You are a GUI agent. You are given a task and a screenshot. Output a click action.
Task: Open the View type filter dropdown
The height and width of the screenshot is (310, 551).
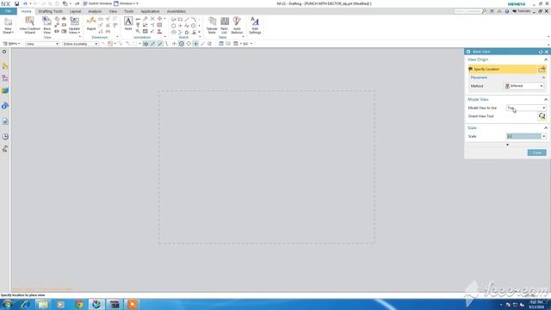pos(42,44)
